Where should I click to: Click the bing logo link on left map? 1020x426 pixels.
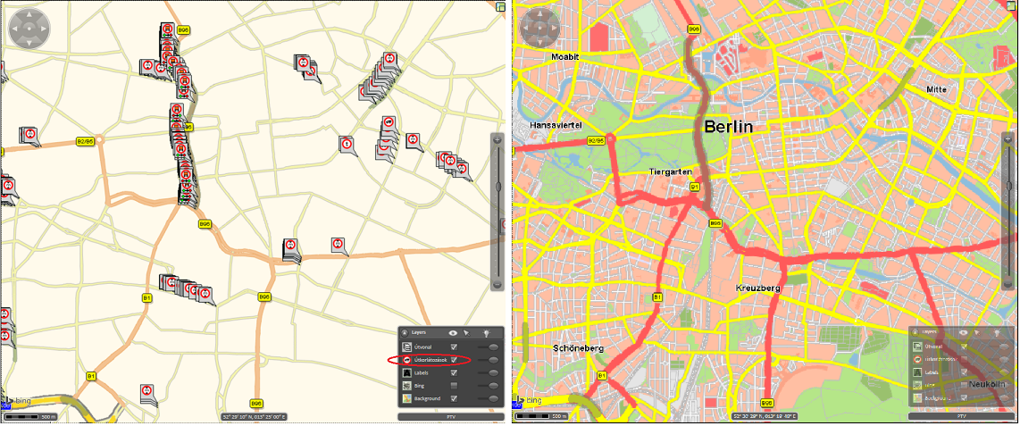tap(20, 401)
